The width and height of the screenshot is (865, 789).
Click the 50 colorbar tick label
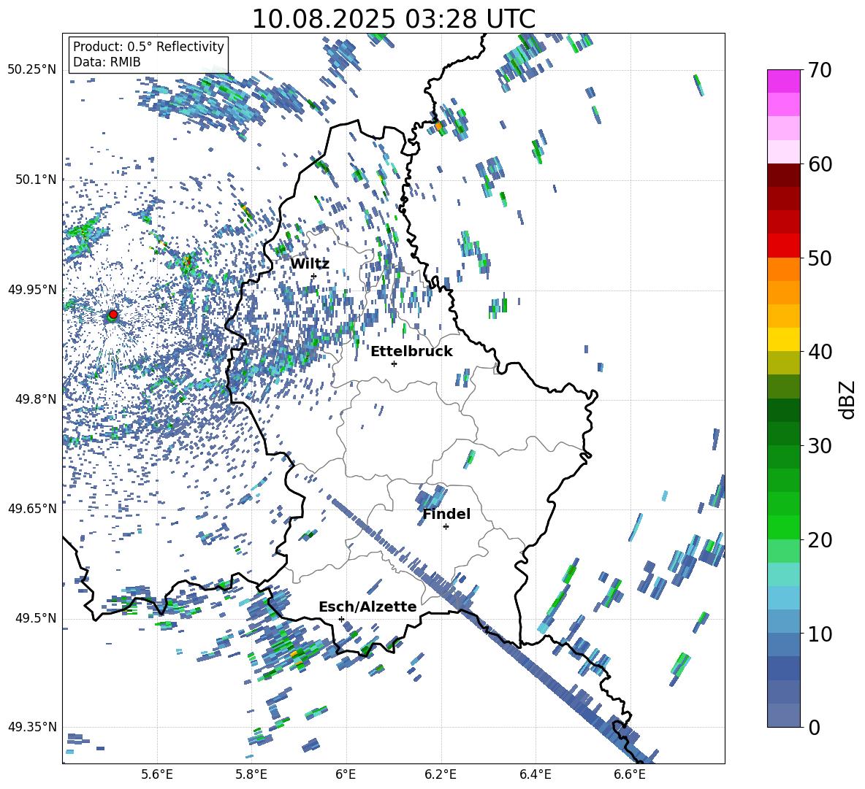click(x=820, y=258)
